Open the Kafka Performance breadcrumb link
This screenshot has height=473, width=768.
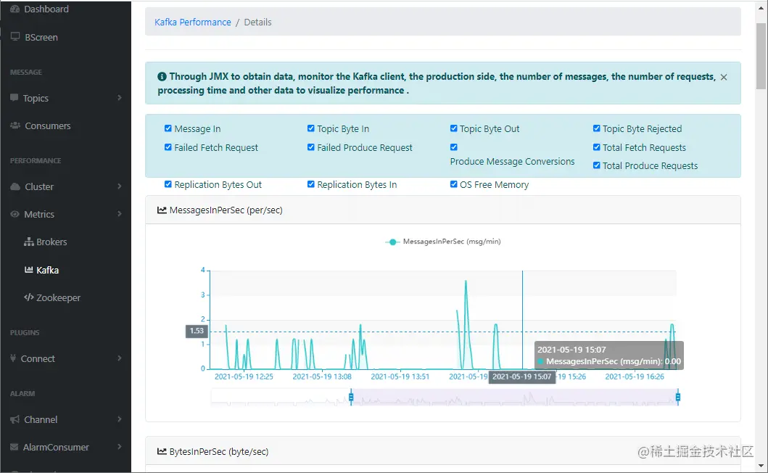(192, 22)
